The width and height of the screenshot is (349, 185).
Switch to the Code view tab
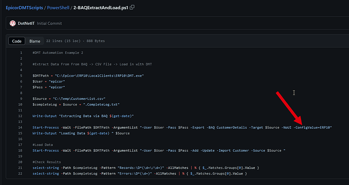[x=17, y=41]
